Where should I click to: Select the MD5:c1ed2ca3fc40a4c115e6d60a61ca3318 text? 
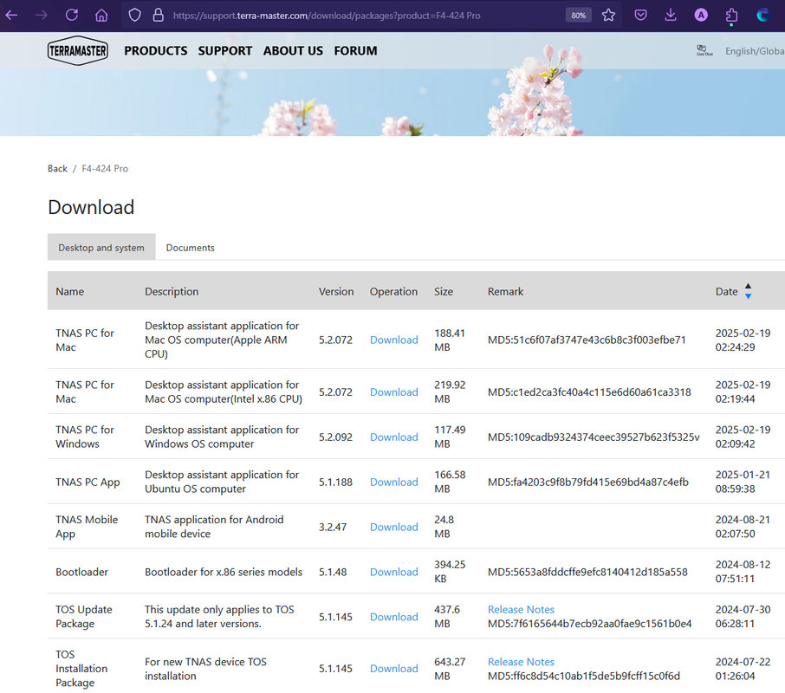[589, 392]
